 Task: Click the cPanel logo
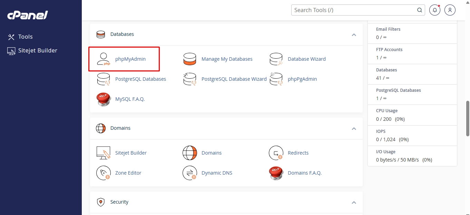pyautogui.click(x=28, y=15)
